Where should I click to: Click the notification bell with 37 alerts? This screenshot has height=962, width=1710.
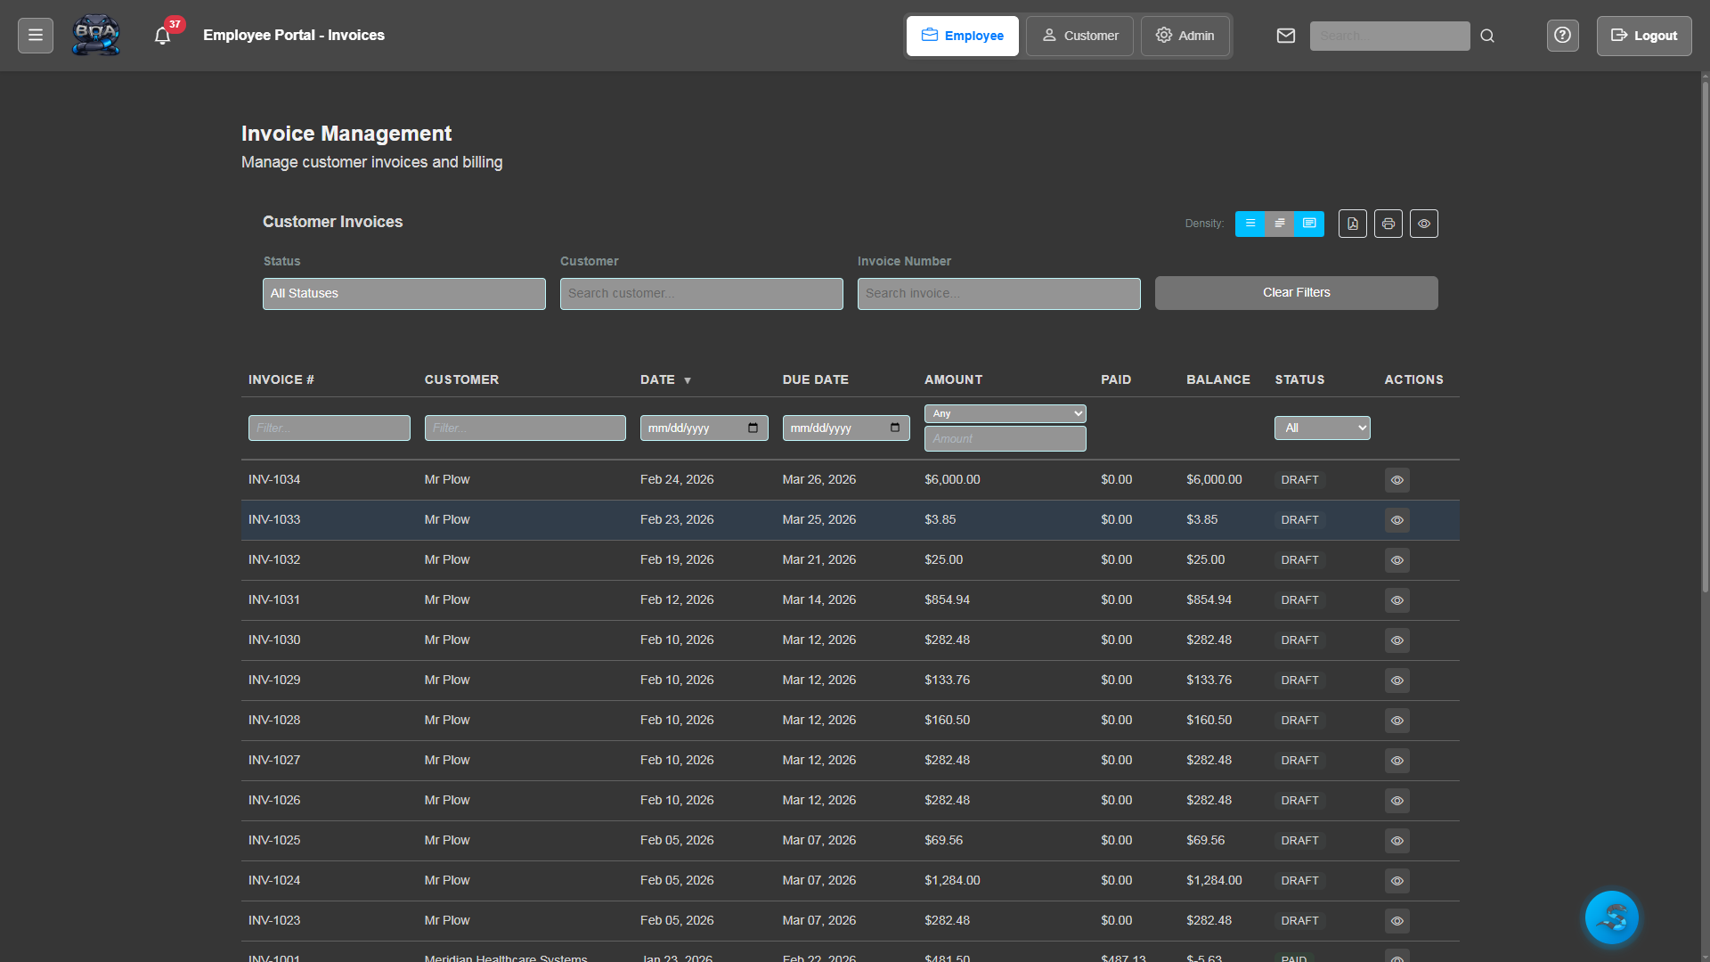tap(162, 35)
